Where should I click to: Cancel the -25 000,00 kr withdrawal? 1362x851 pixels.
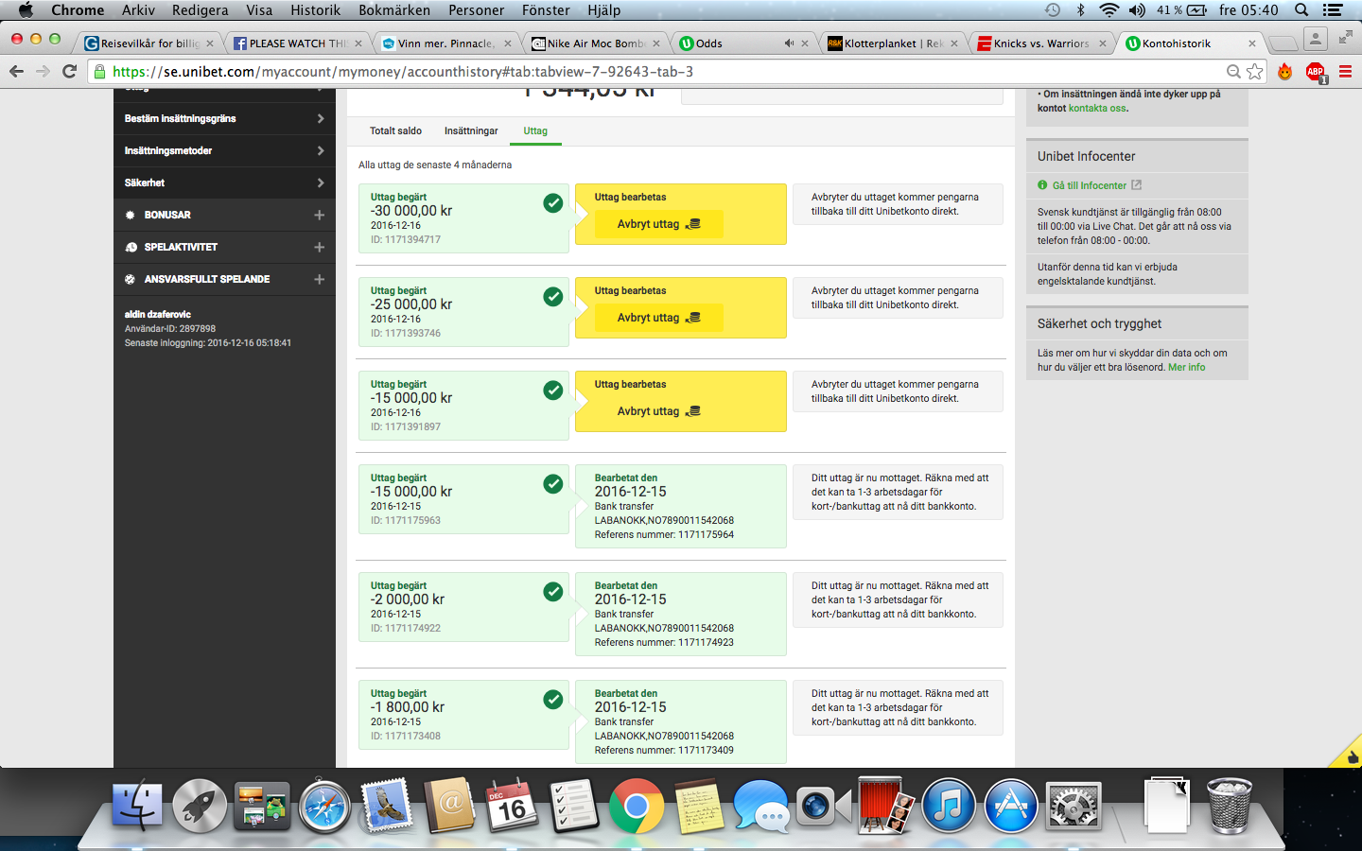(x=658, y=318)
